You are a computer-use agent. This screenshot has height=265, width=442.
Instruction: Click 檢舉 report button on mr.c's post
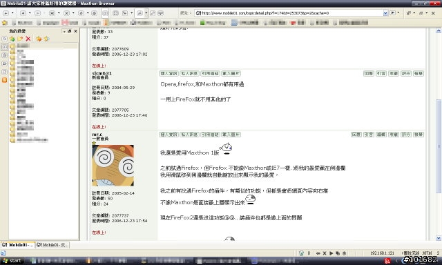point(419,135)
